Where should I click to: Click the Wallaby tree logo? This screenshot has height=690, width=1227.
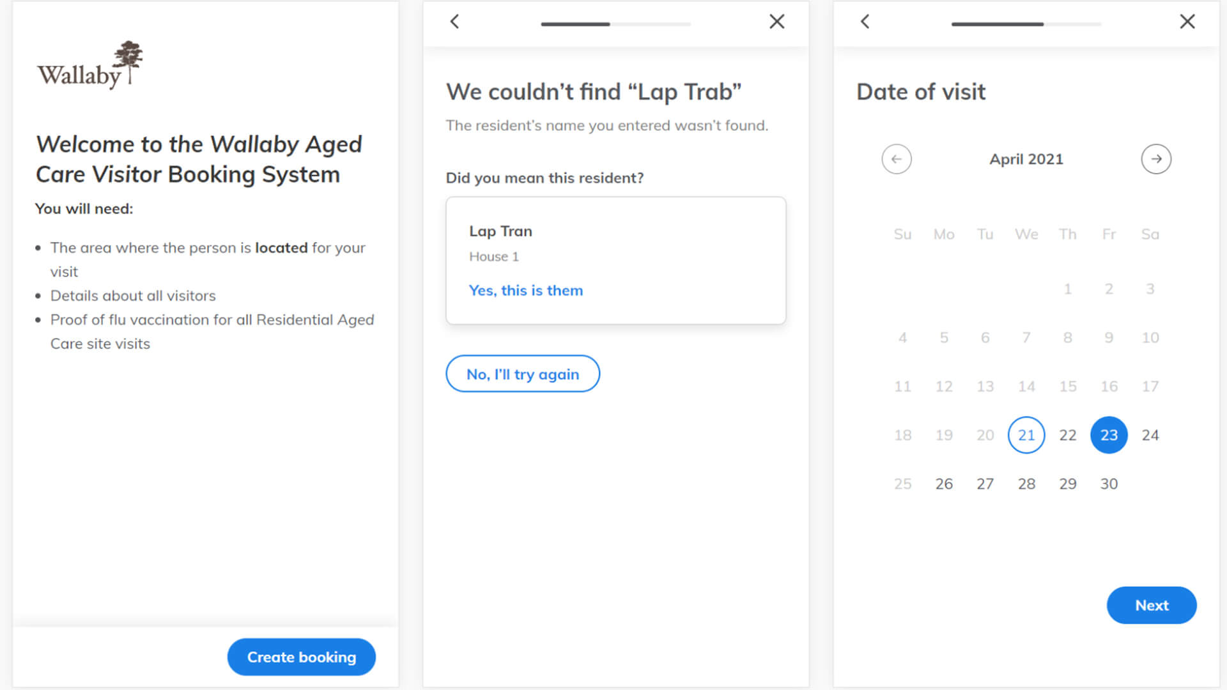(x=89, y=65)
